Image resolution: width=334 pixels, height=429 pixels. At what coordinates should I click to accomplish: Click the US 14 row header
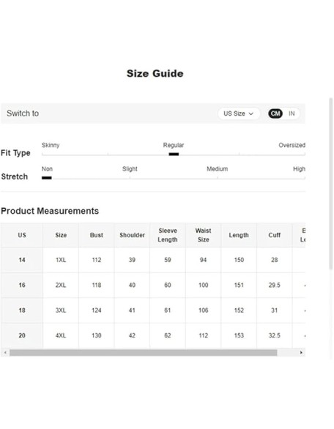(22, 260)
